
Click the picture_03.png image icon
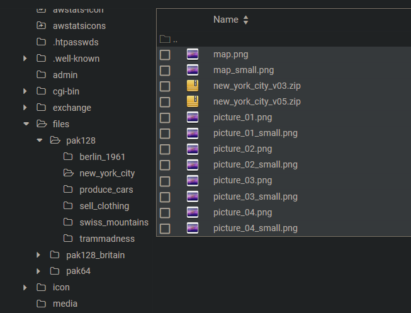coord(193,181)
